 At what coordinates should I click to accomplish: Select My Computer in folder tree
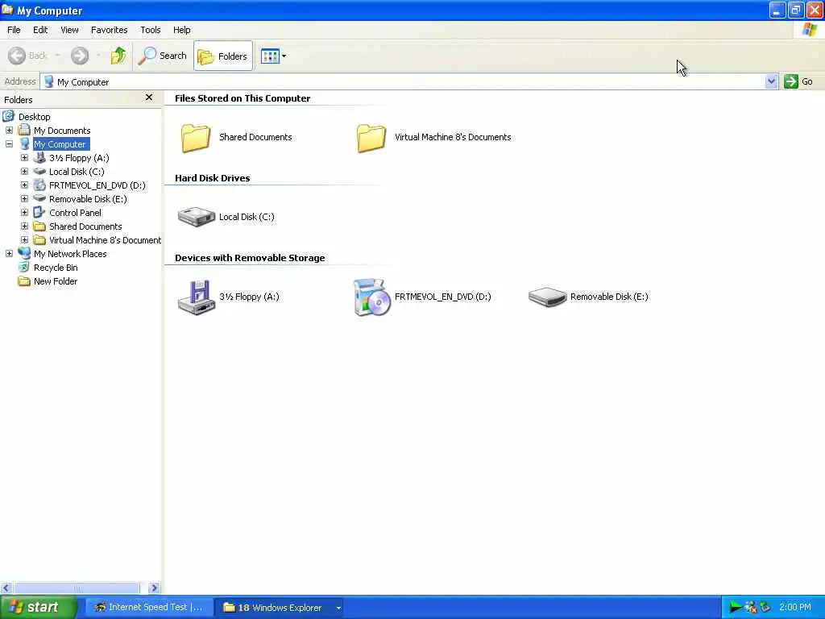click(x=60, y=144)
